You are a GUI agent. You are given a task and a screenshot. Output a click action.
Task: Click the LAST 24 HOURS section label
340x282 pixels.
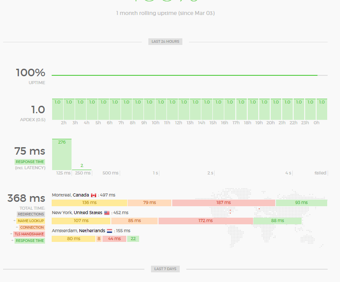(x=165, y=41)
